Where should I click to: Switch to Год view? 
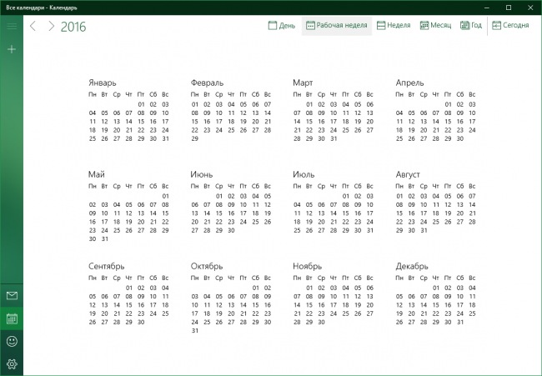pos(471,26)
